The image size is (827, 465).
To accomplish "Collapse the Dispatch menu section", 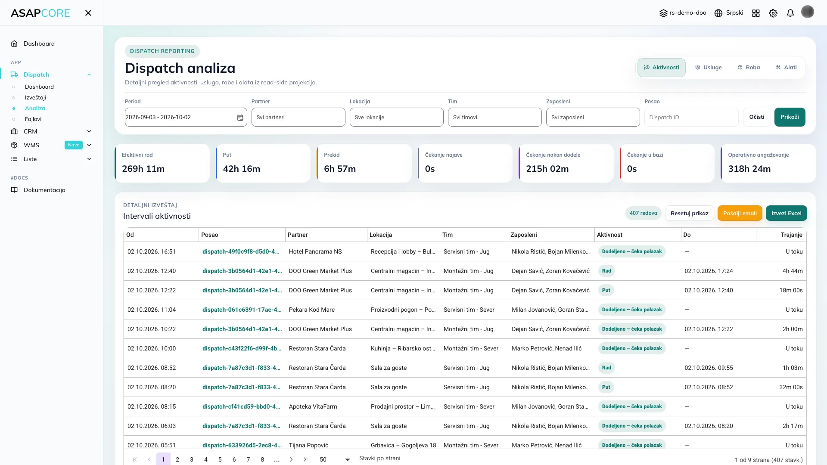I will (x=89, y=74).
